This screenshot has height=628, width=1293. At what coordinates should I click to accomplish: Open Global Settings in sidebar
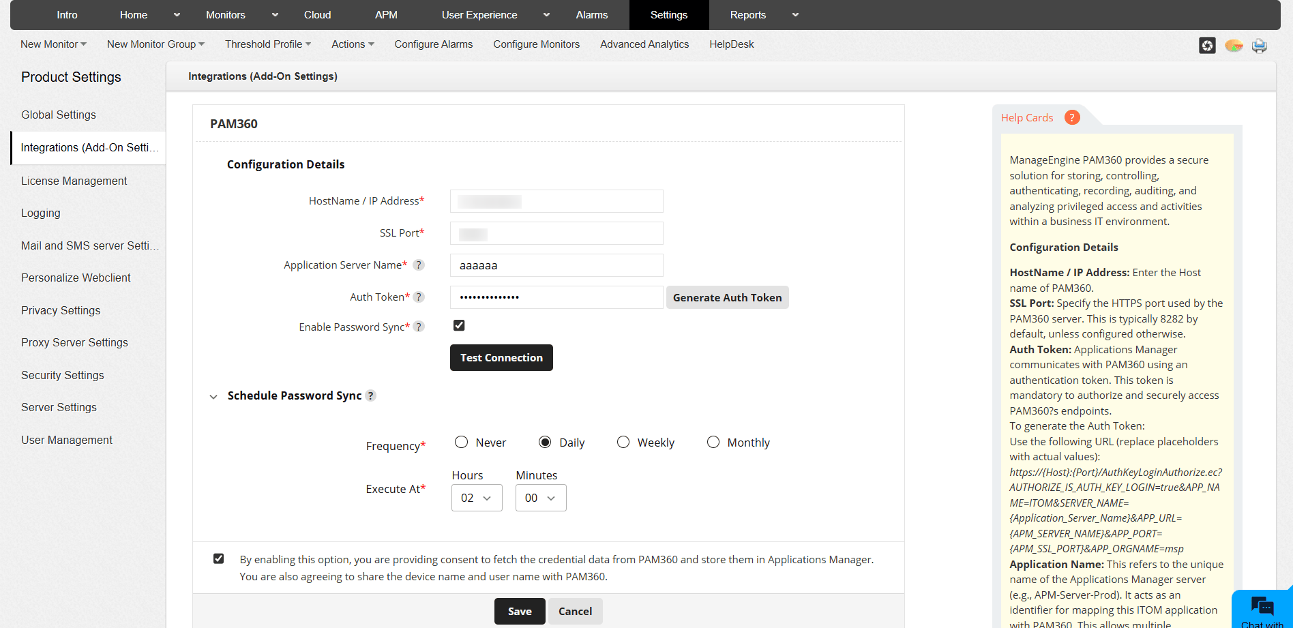(59, 115)
